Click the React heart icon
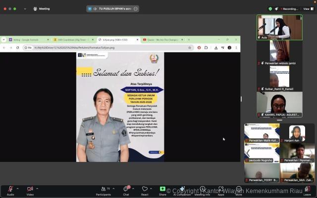Screen dimensions: 317x198 coord(145,189)
